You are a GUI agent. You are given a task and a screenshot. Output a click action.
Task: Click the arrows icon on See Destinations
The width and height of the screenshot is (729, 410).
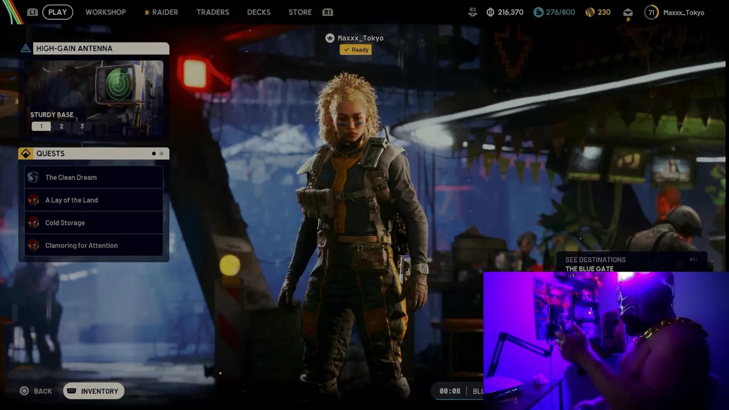693,260
